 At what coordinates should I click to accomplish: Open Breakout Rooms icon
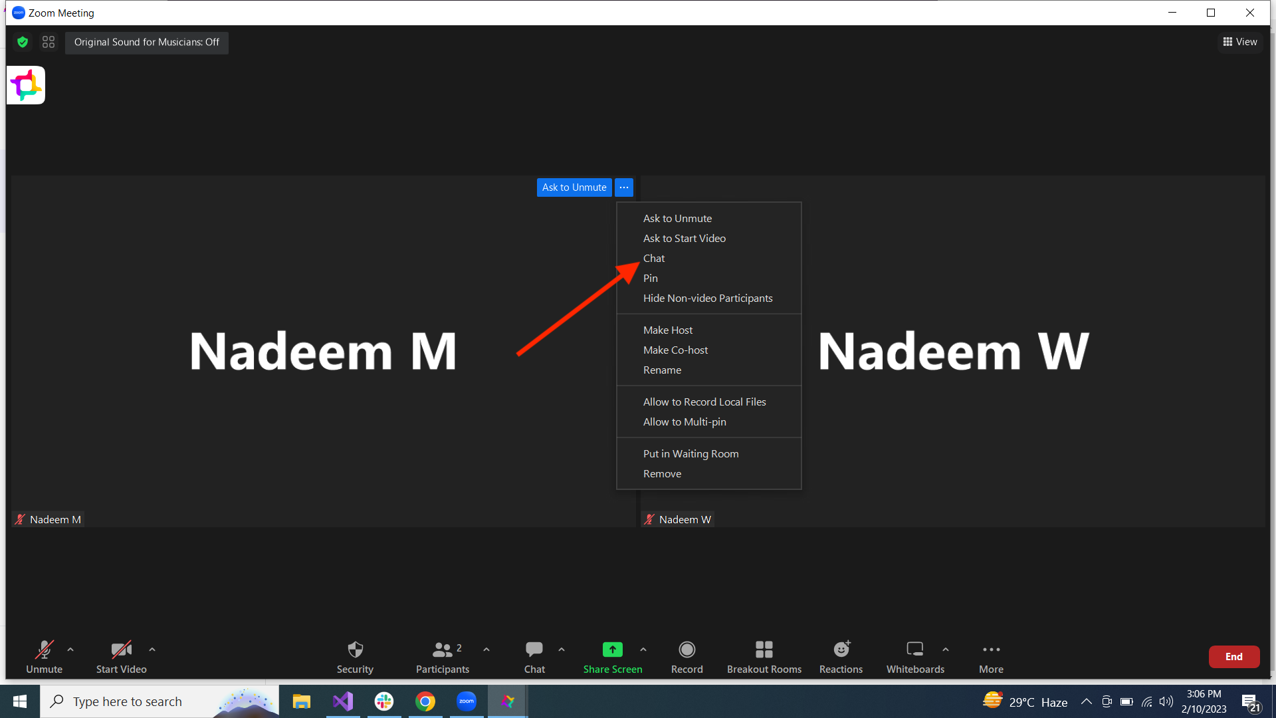(x=764, y=650)
